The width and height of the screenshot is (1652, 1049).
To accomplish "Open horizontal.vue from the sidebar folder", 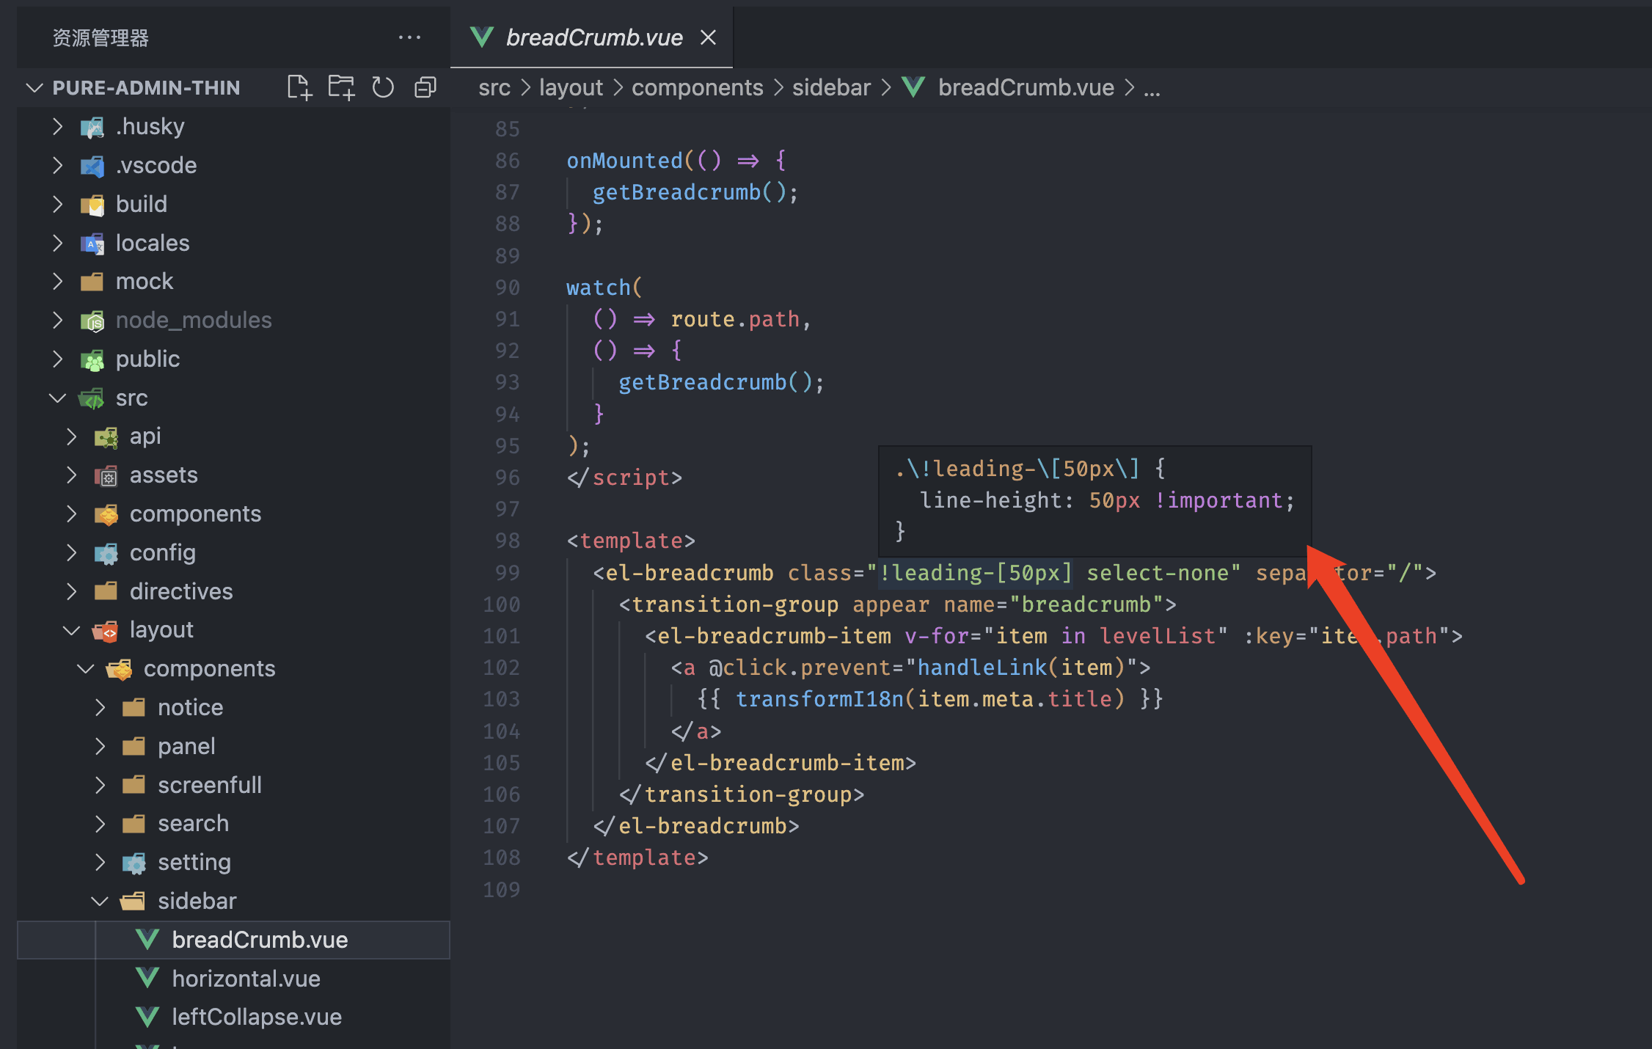I will (x=233, y=979).
